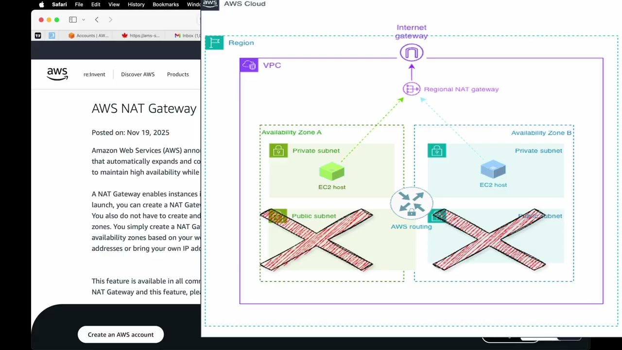Click the VPC cloud icon
Screen dimensions: 622x350
[x=249, y=65]
